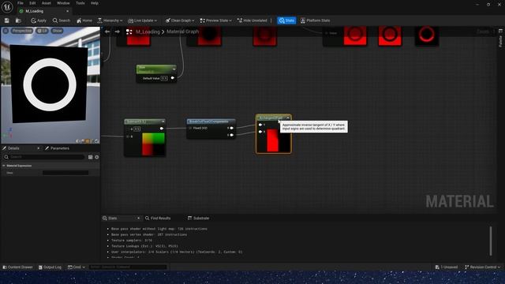
Task: Collapse the Material Expression section
Action: tap(4, 166)
